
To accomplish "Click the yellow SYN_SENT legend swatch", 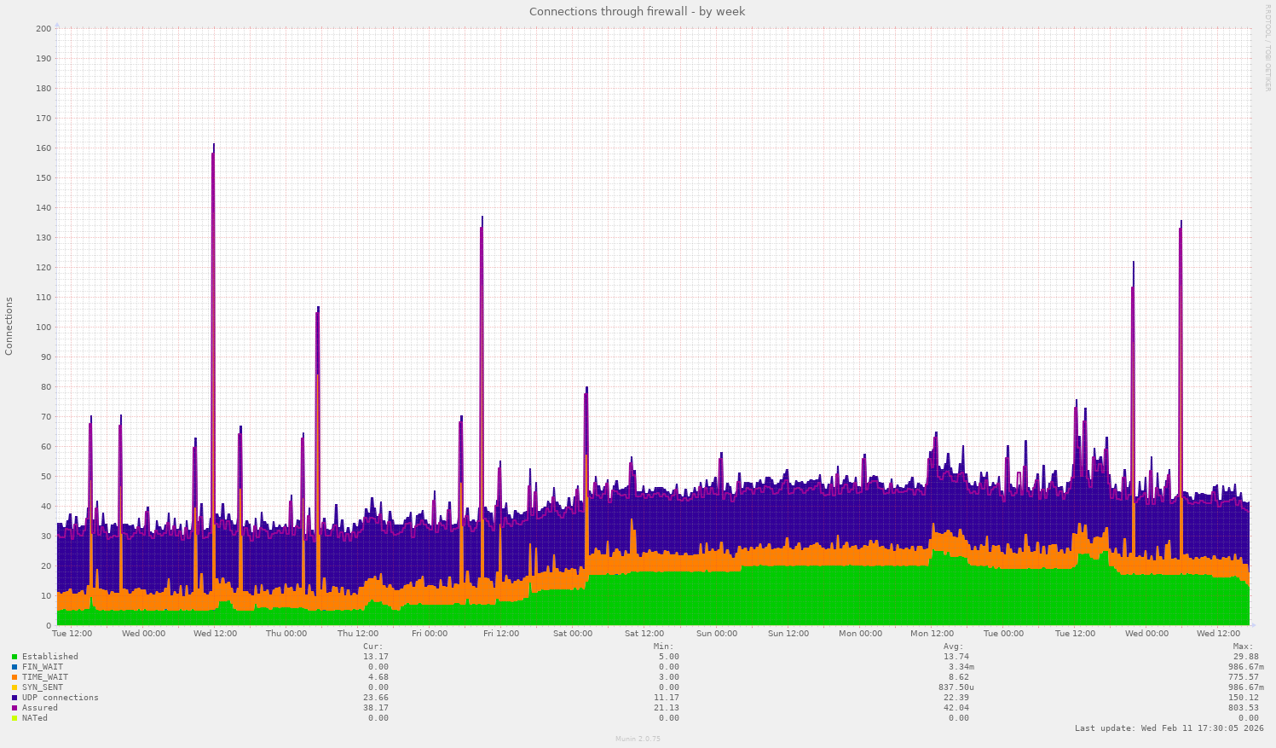I will (x=14, y=687).
